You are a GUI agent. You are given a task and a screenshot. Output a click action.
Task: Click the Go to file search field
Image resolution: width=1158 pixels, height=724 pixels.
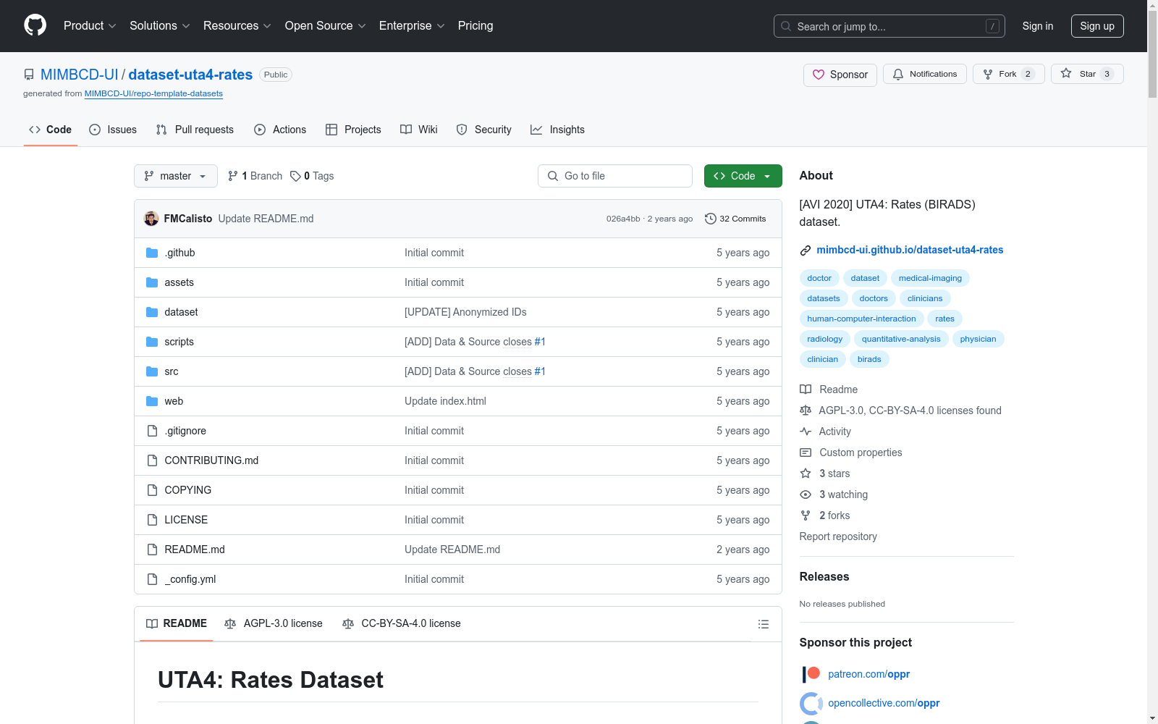615,176
